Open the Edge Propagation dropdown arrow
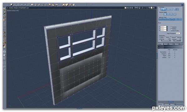The image size is (187, 112). point(181,33)
